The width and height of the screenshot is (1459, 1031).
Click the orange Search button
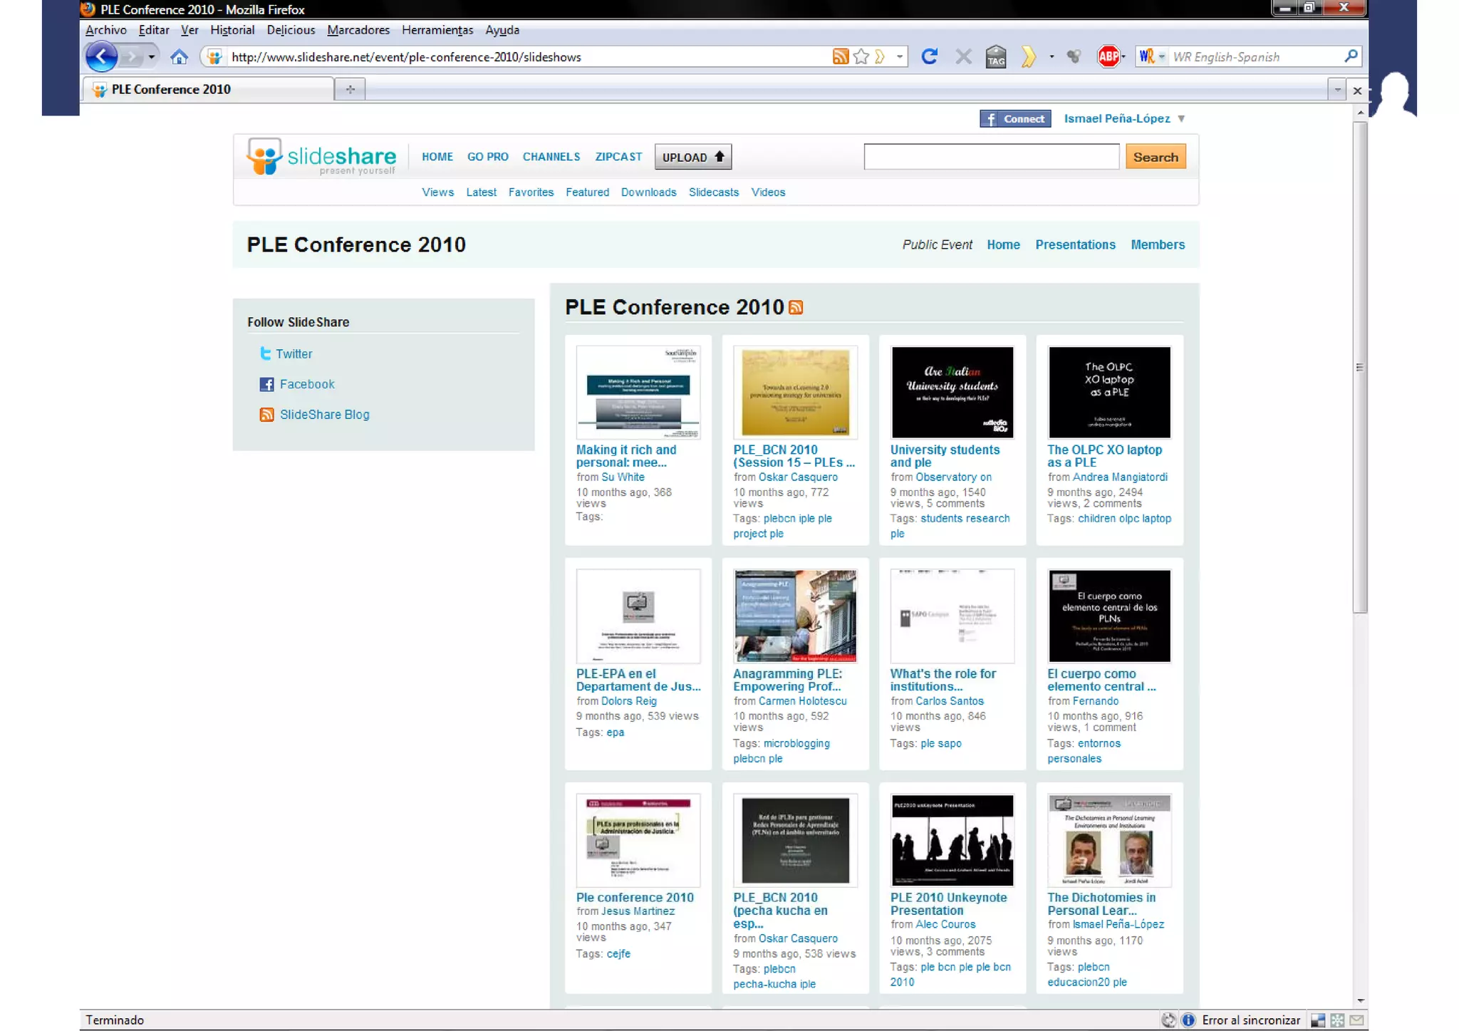(x=1155, y=157)
